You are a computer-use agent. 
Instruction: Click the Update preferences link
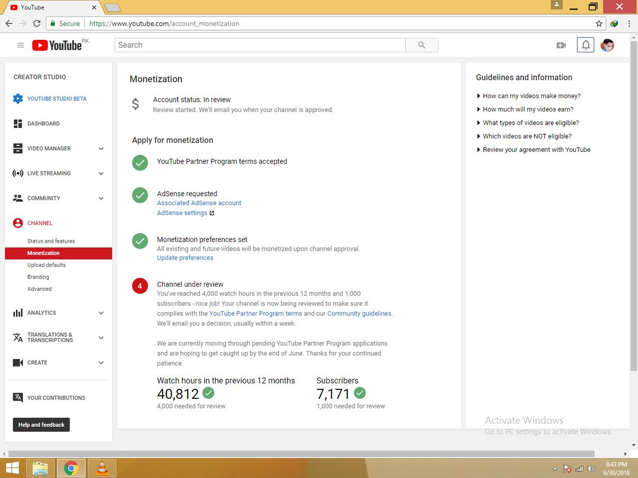pos(185,258)
